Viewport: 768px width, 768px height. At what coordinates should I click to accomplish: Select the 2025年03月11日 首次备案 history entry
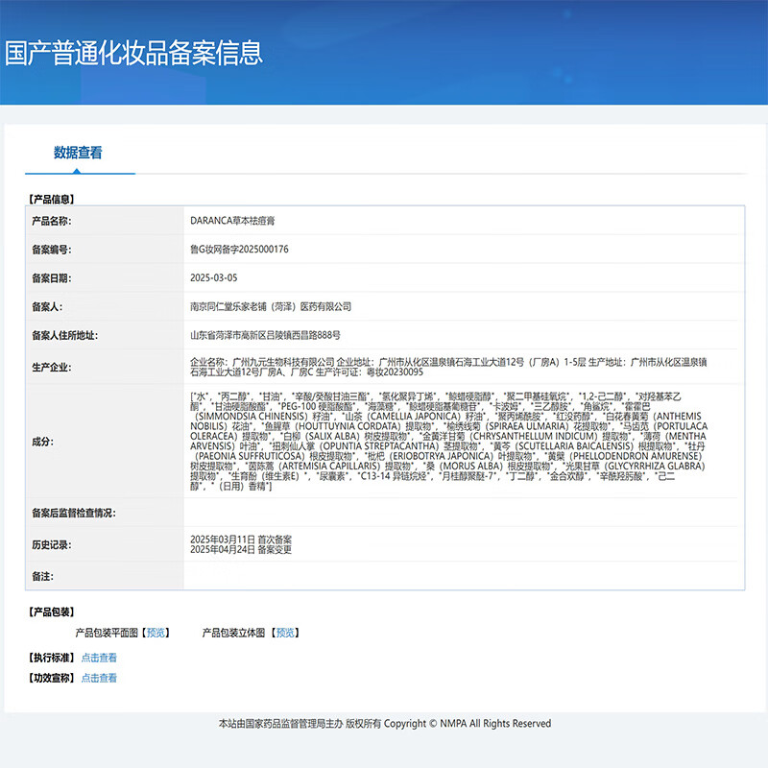click(x=241, y=540)
